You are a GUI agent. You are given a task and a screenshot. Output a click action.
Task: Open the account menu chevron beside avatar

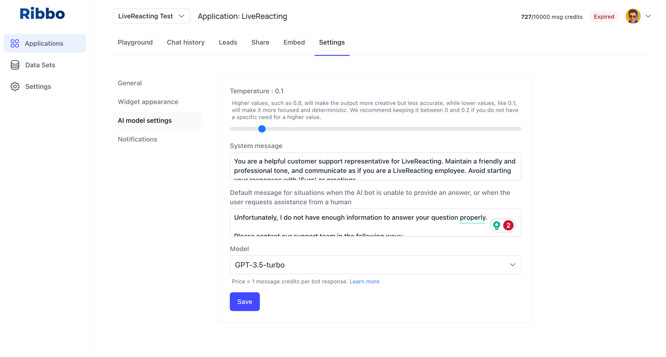648,16
